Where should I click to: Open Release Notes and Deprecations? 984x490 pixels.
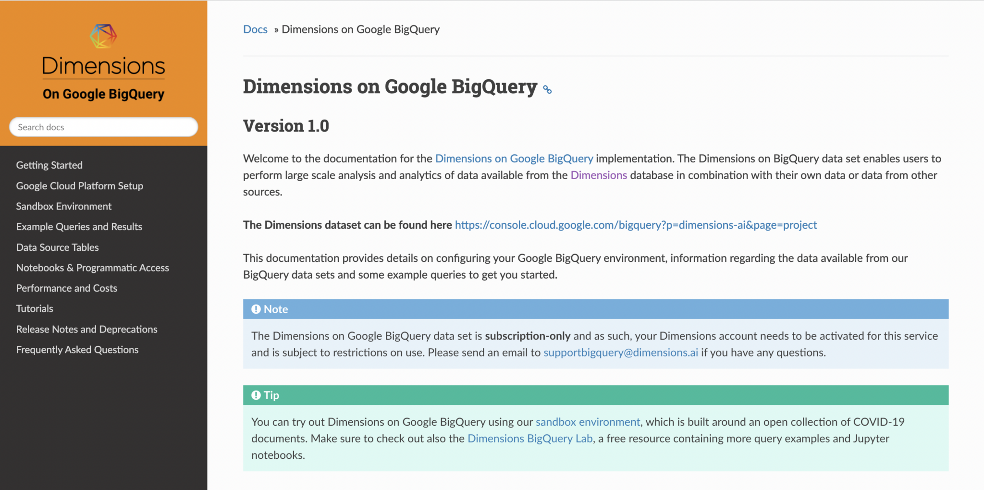coord(86,329)
